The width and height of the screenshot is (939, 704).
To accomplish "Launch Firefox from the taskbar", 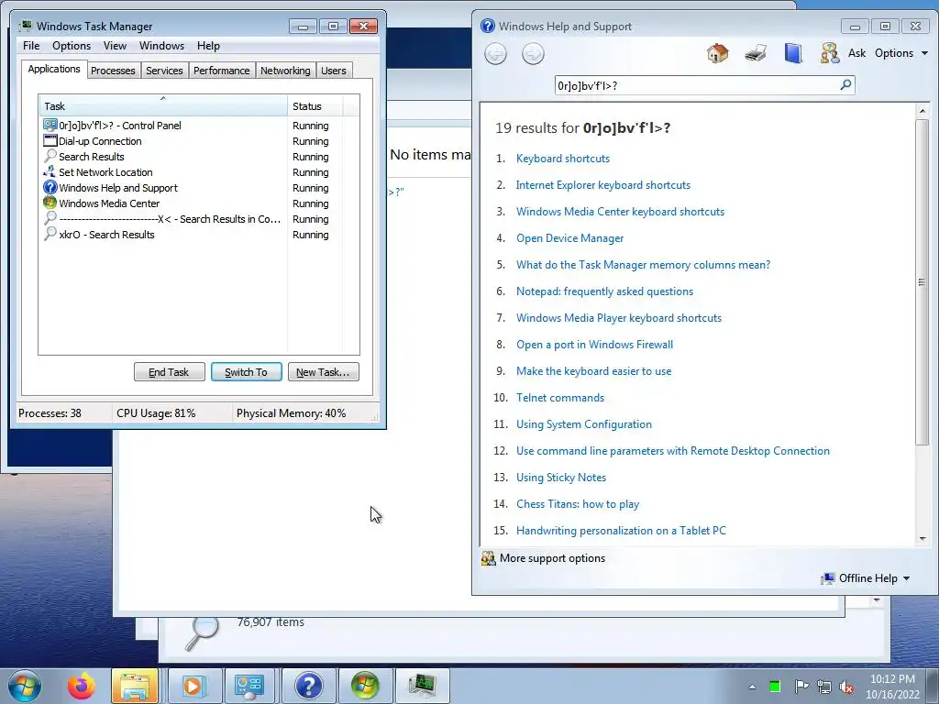I will click(81, 686).
